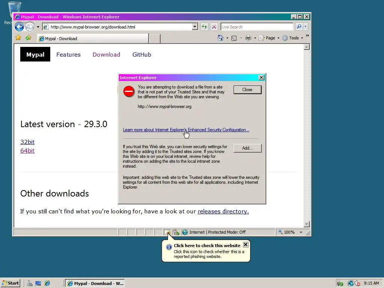Dismiss the Internet Explorer dialog with X
The image size is (384, 288).
coord(261,78)
